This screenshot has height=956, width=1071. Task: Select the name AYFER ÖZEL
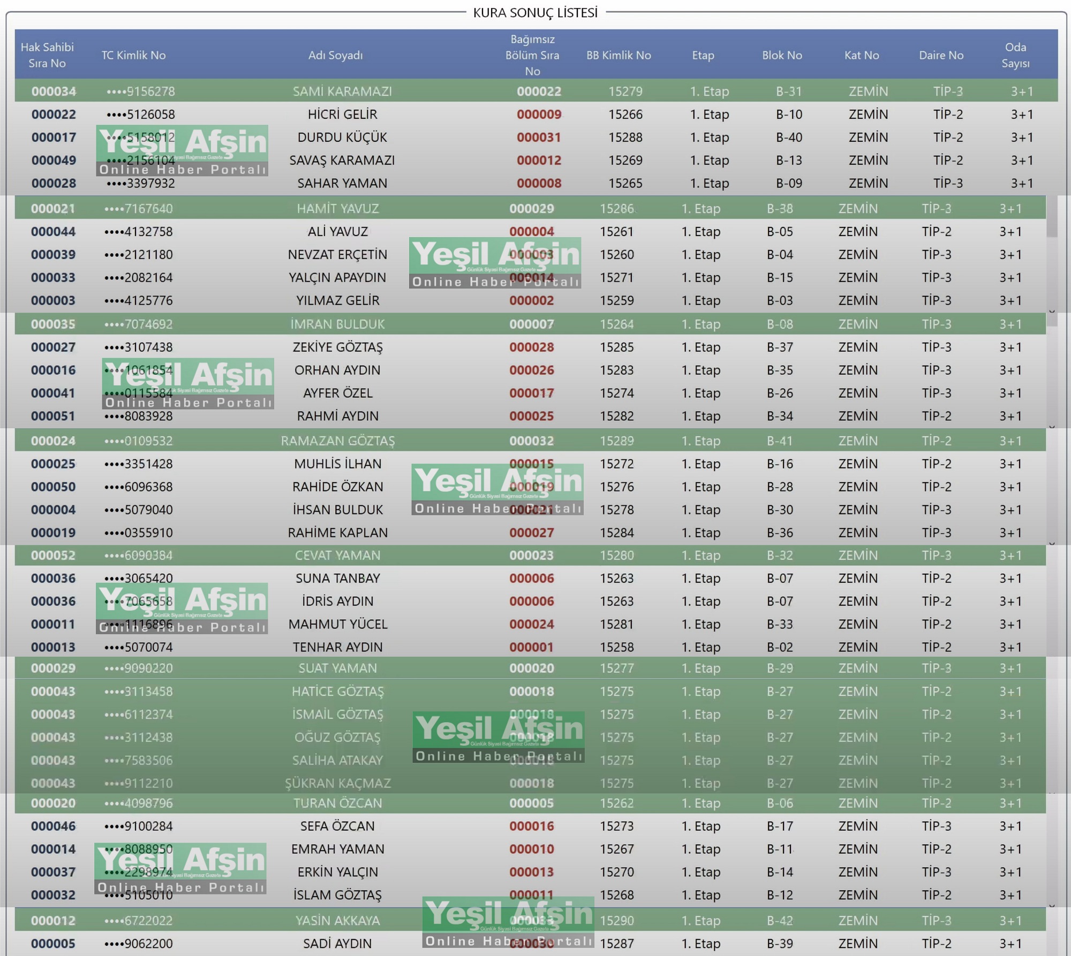337,393
